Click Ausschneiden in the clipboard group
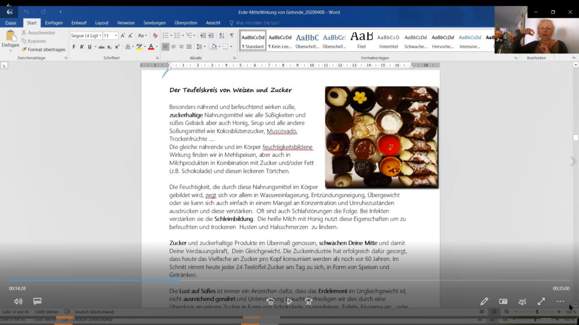 click(38, 33)
